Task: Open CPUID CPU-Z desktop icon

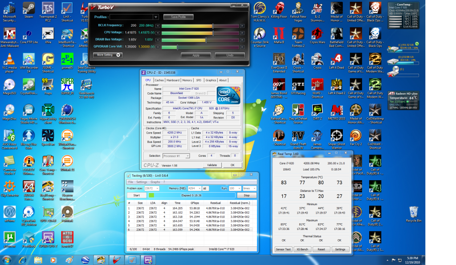Action: point(48,240)
